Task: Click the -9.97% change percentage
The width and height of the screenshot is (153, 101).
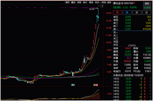Action: (133, 7)
